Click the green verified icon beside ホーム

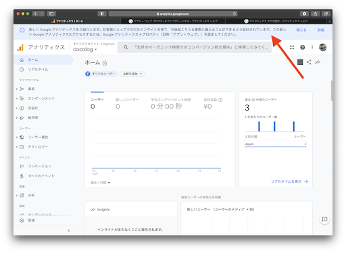point(105,63)
